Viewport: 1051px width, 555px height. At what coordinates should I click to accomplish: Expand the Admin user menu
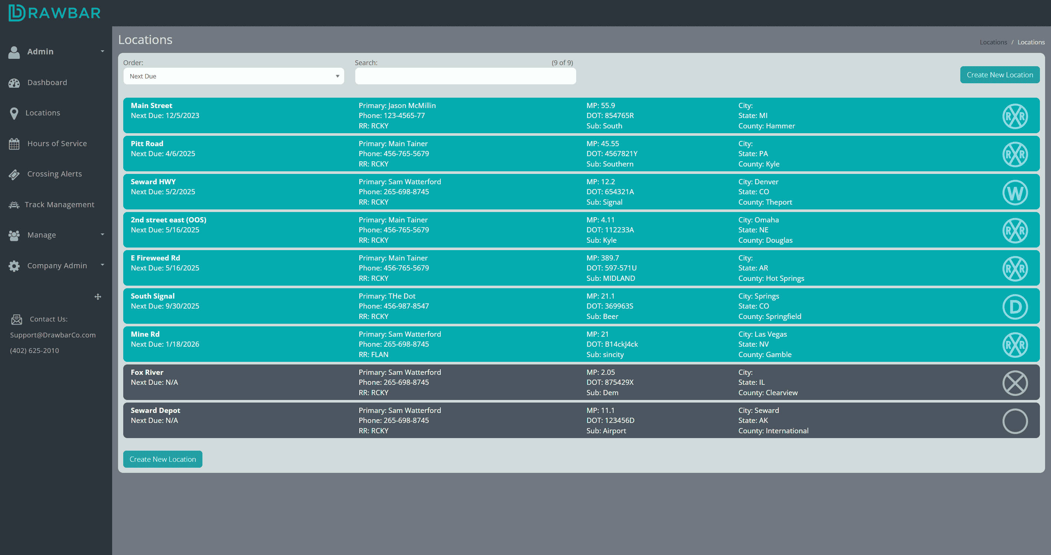point(40,52)
